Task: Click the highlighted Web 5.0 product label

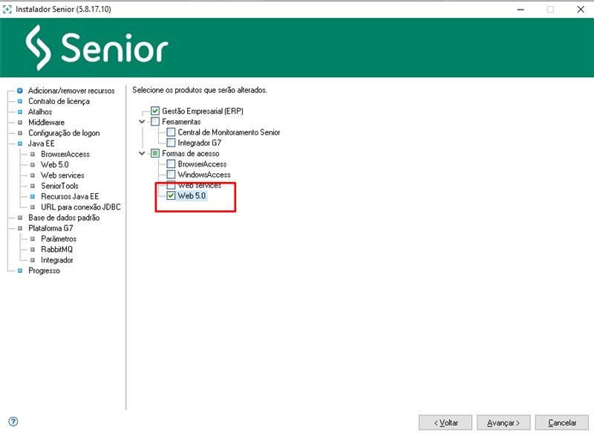Action: [x=192, y=196]
